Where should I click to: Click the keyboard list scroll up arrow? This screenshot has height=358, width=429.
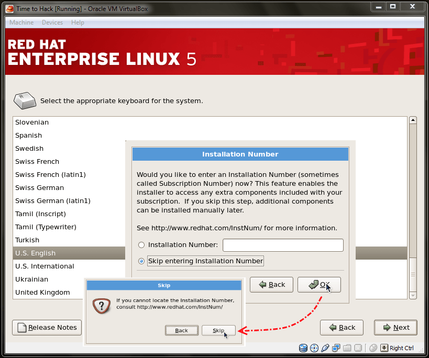coord(413,120)
